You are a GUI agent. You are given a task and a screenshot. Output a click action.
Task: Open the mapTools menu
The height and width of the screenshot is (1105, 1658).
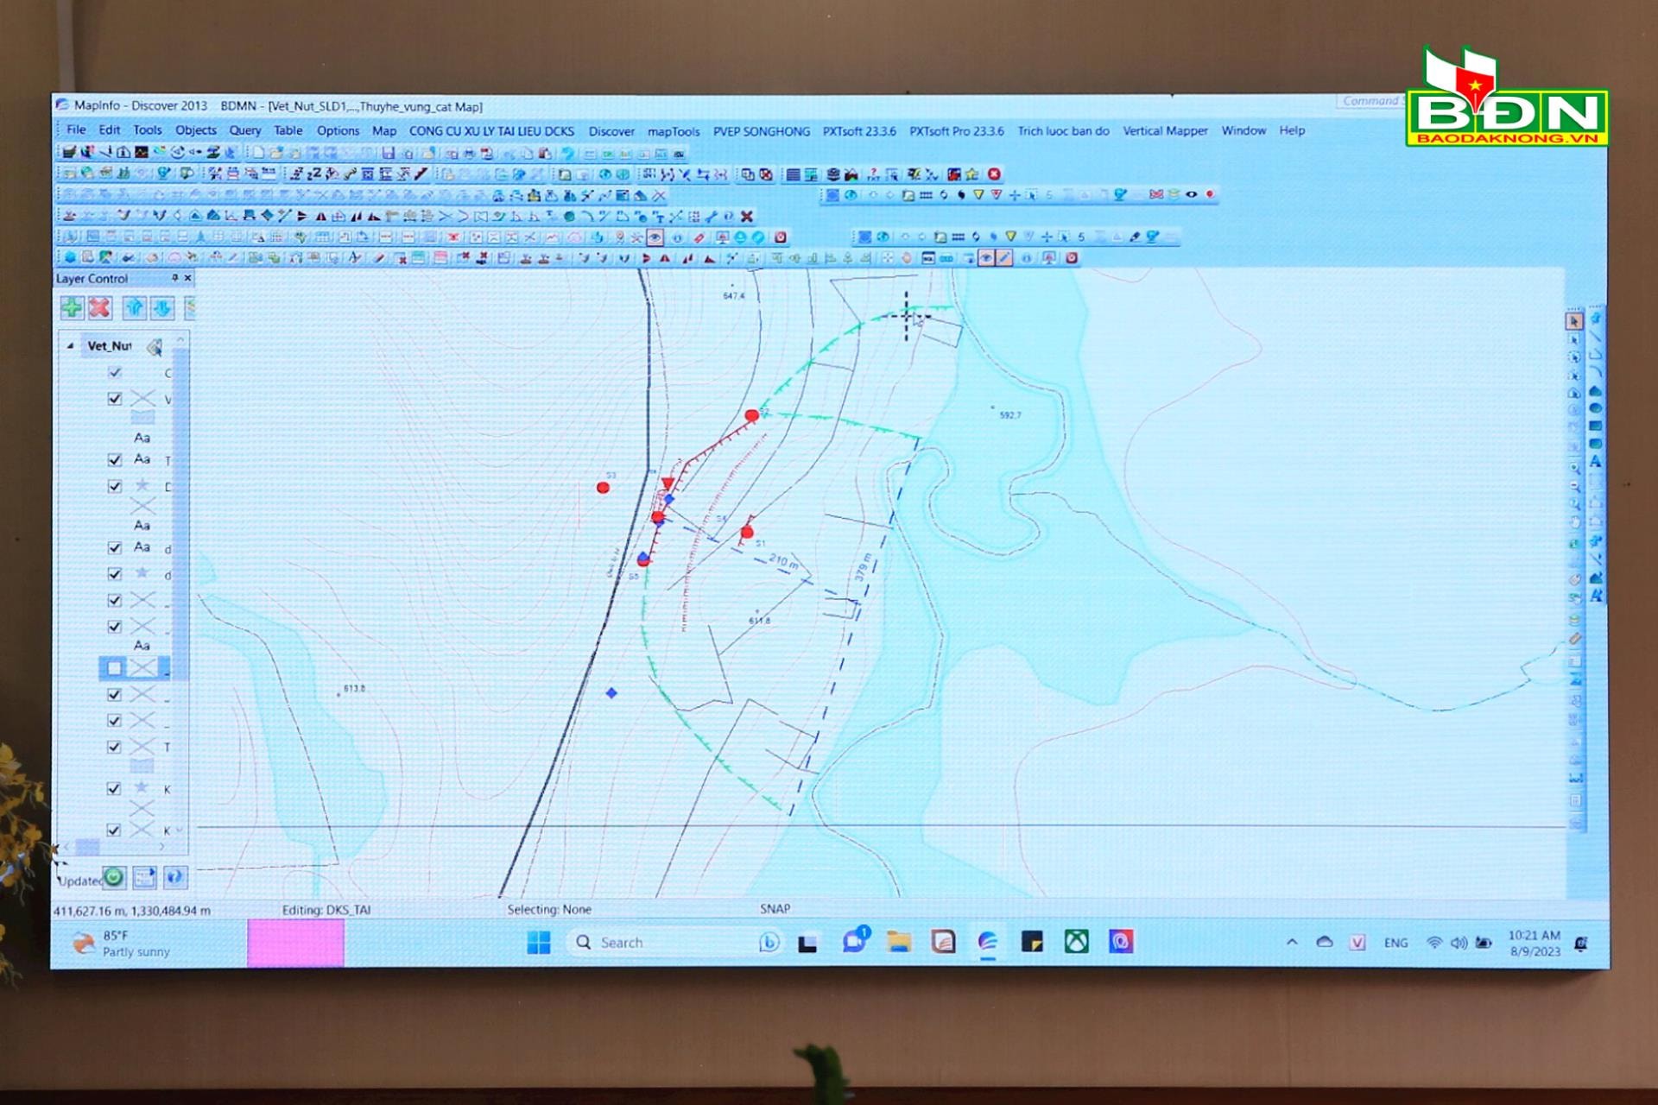click(674, 131)
